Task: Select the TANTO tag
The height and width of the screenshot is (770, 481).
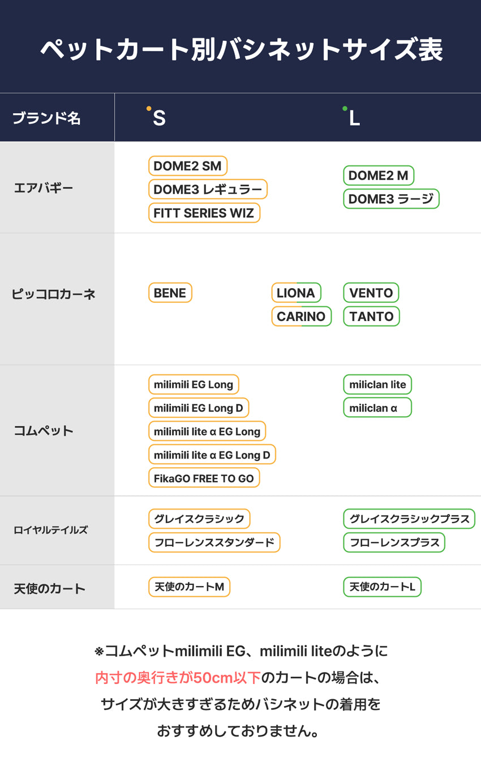Action: (371, 316)
